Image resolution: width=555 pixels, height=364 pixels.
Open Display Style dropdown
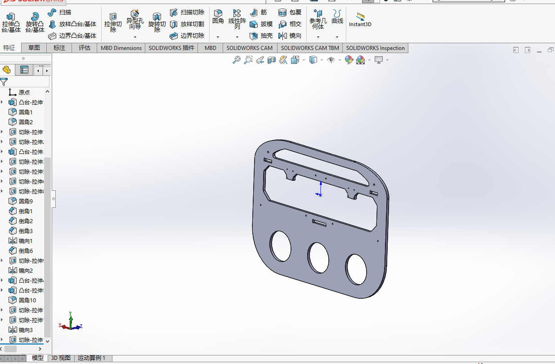click(322, 60)
